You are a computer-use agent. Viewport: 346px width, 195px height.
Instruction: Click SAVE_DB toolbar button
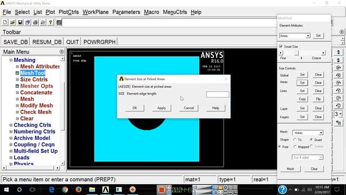pos(16,42)
